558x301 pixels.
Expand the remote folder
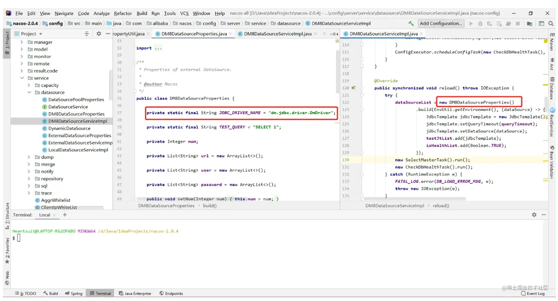(x=22, y=64)
